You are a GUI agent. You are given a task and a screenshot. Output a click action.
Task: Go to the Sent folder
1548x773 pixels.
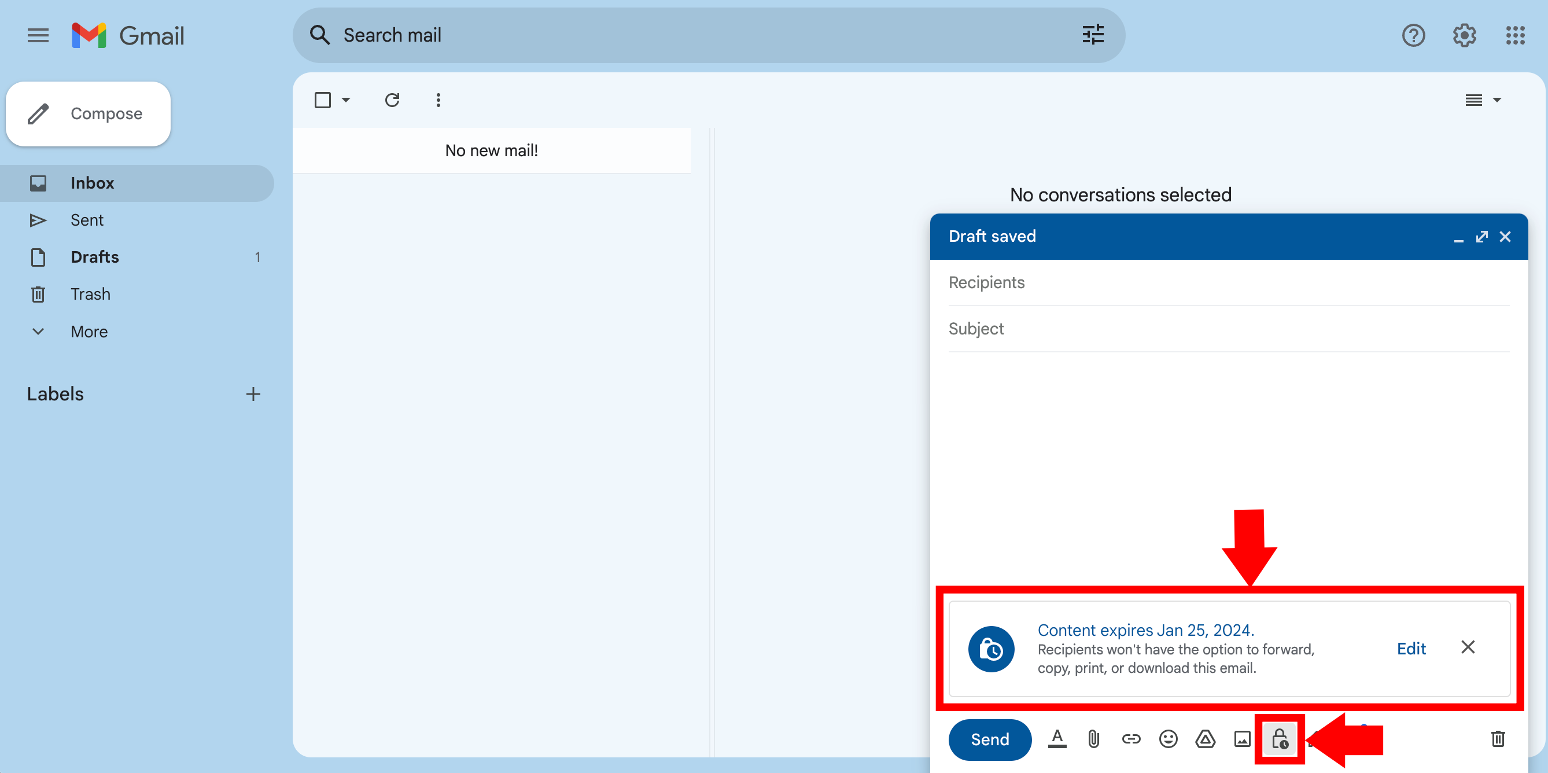(87, 220)
